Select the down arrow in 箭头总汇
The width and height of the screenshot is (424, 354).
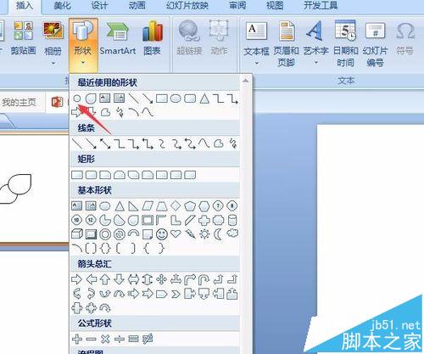point(119,279)
